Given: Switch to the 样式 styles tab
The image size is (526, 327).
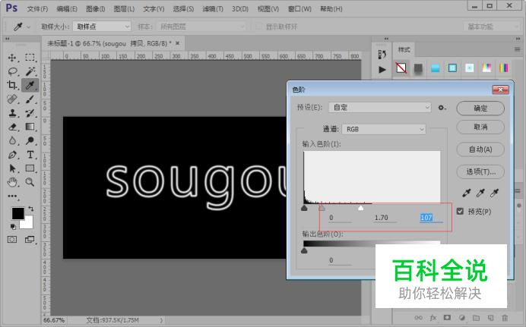Looking at the screenshot, I should (x=404, y=50).
